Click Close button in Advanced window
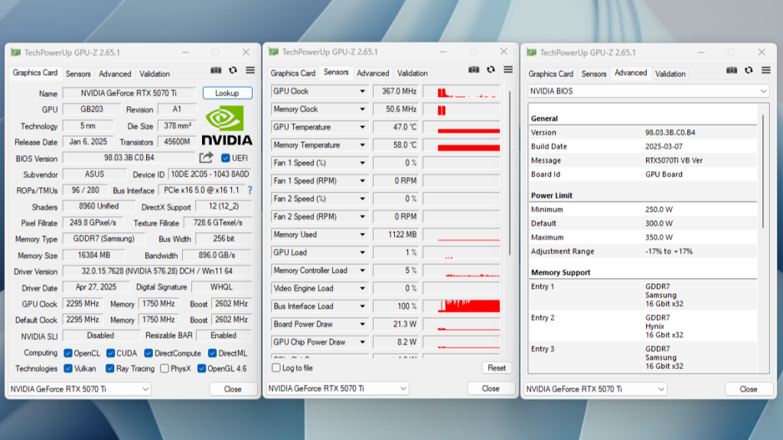The image size is (783, 440). click(x=748, y=389)
